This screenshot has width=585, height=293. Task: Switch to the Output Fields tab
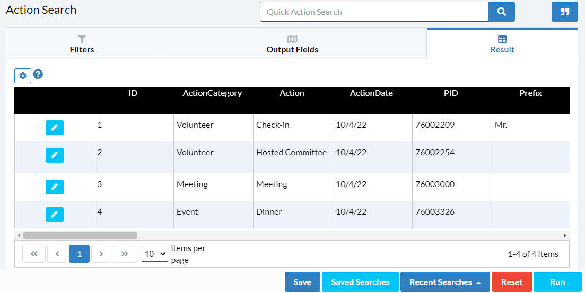(292, 44)
